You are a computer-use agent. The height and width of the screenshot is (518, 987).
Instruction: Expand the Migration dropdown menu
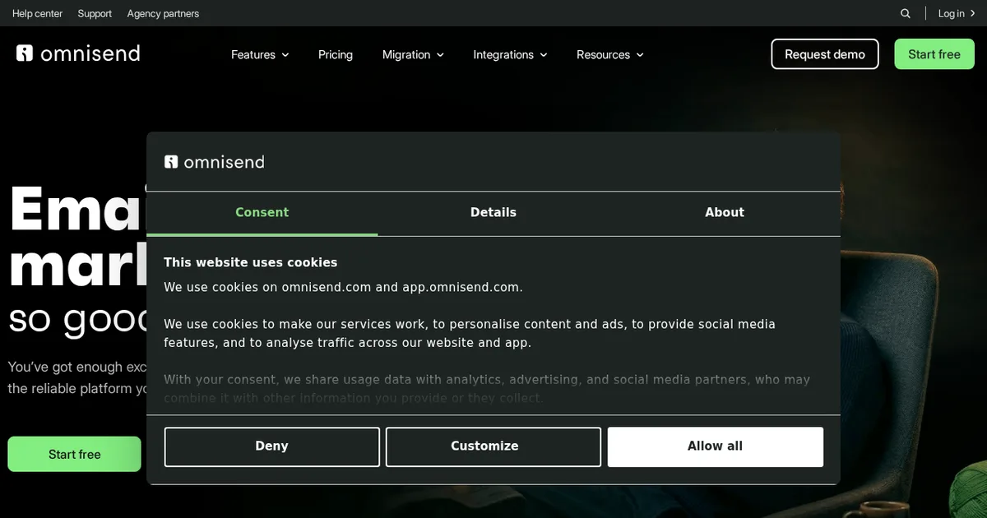(413, 54)
